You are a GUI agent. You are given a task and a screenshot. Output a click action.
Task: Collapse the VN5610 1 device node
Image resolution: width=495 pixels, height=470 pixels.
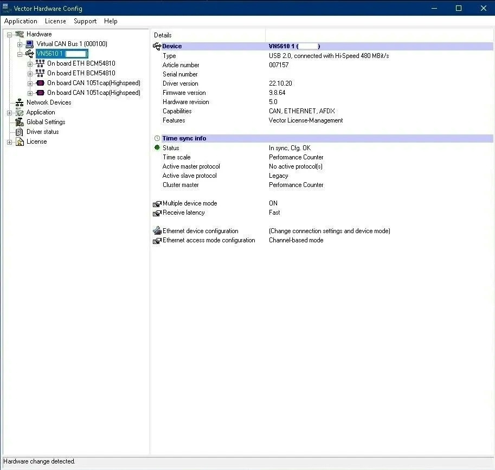[x=20, y=54]
